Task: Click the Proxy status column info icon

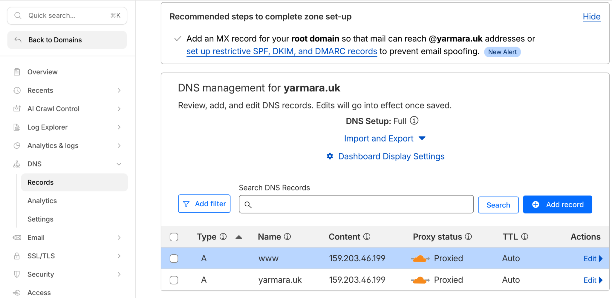Action: 468,237
